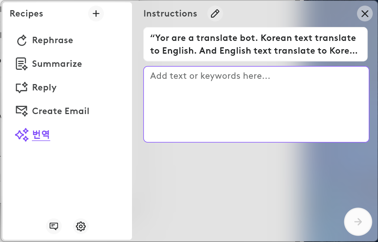Viewport: 378px width, 242px height.
Task: Click the sparkle icon beside 번역
Action: [22, 135]
